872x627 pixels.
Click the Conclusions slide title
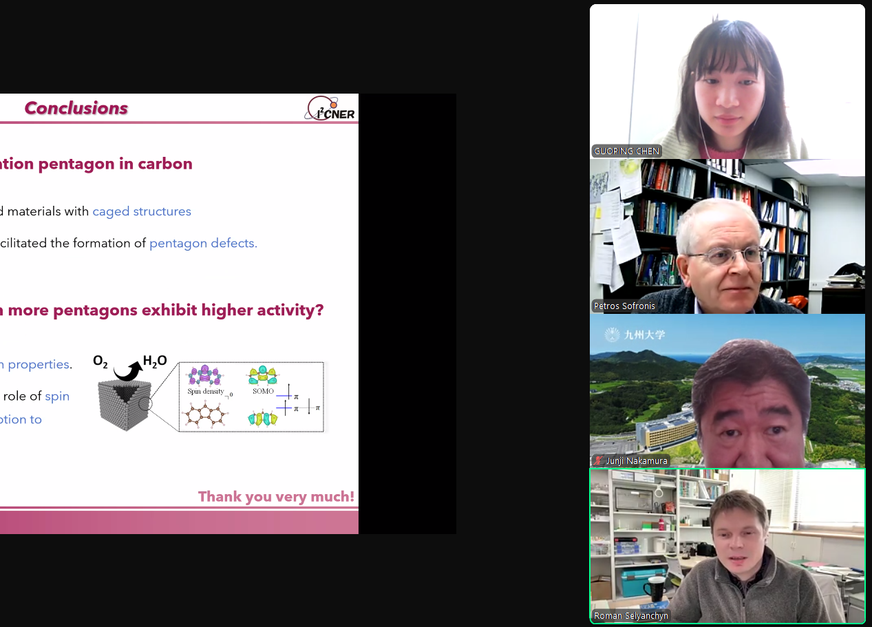76,108
